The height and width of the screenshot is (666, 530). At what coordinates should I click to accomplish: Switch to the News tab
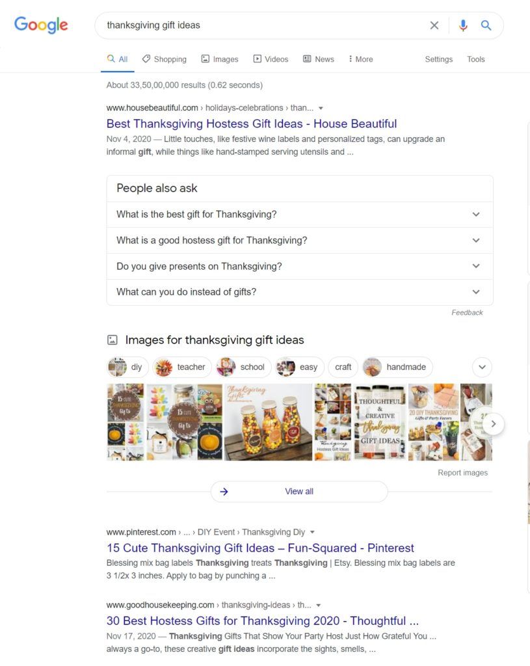[319, 59]
